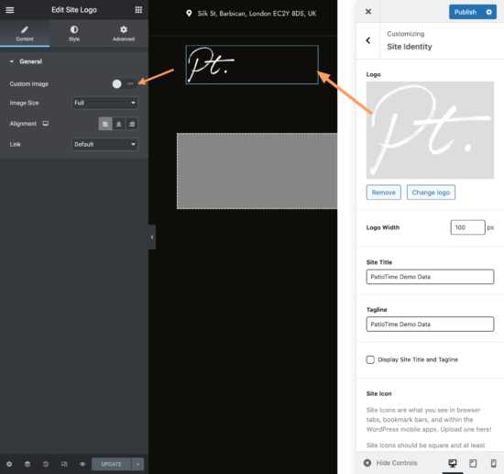
Task: Click the logo preview thumbnail in Customizer
Action: click(430, 130)
